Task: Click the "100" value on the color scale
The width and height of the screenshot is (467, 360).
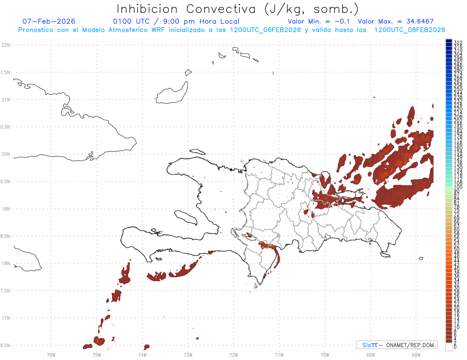Action: click(x=458, y=187)
